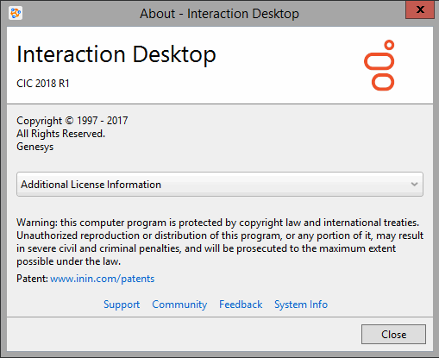439x358 pixels.
Task: Close dialog with the red X button
Action: [x=420, y=9]
